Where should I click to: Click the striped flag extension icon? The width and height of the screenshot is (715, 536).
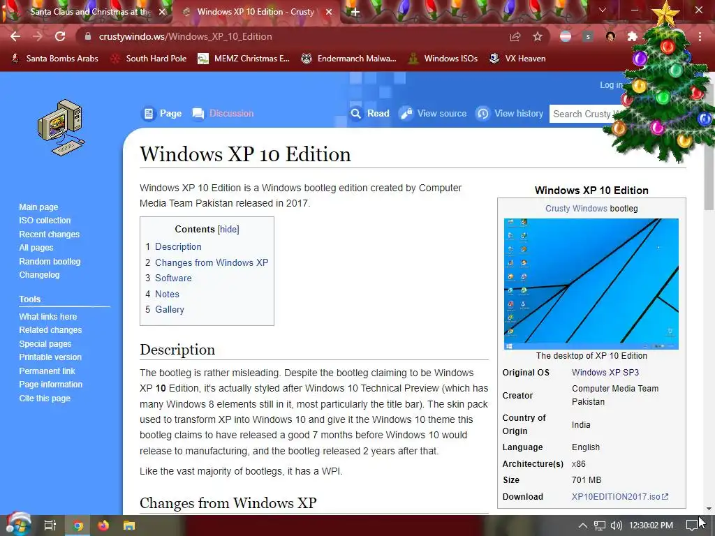566,36
